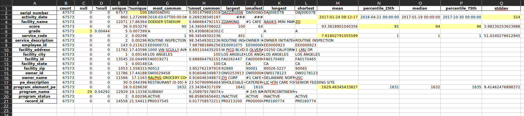The height and width of the screenshot is (116, 524).
Task: Click the '%most_common' header cell
Action: [204, 8]
